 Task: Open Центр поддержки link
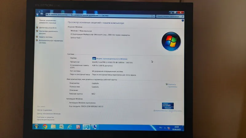44,110
